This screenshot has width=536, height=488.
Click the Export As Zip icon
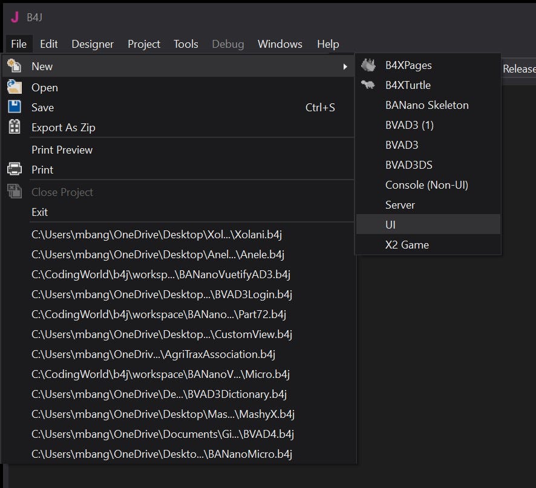point(14,127)
